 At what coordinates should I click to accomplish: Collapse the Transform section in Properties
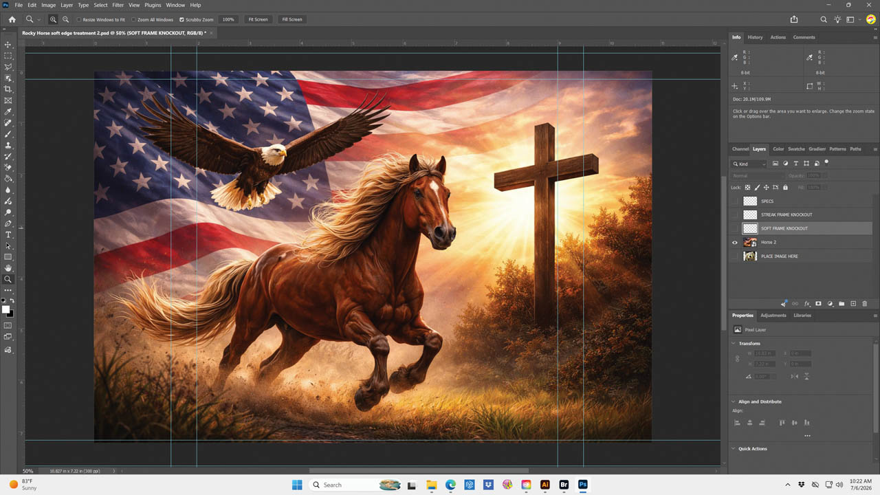[x=734, y=343]
